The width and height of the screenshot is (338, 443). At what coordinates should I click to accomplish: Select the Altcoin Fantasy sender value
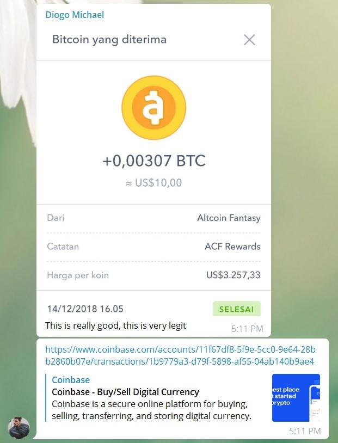tap(229, 218)
